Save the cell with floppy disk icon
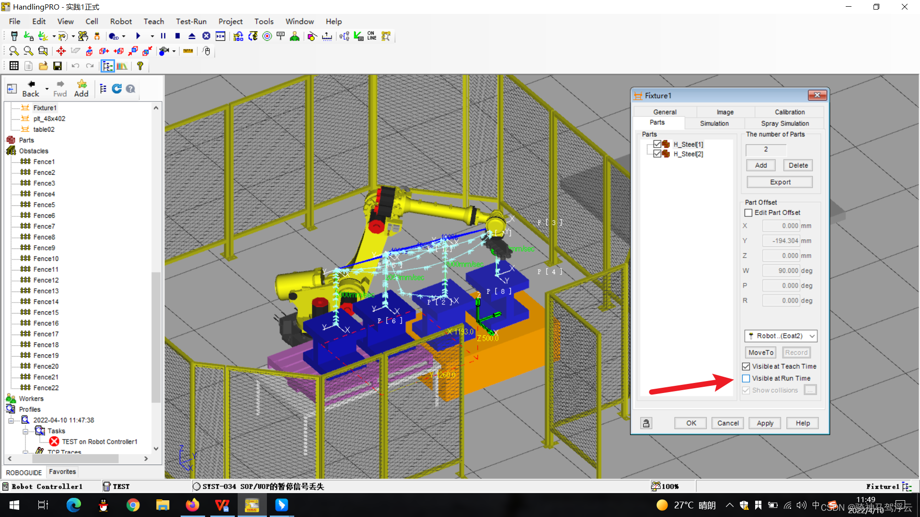Viewport: 920px width, 517px height. pos(57,66)
